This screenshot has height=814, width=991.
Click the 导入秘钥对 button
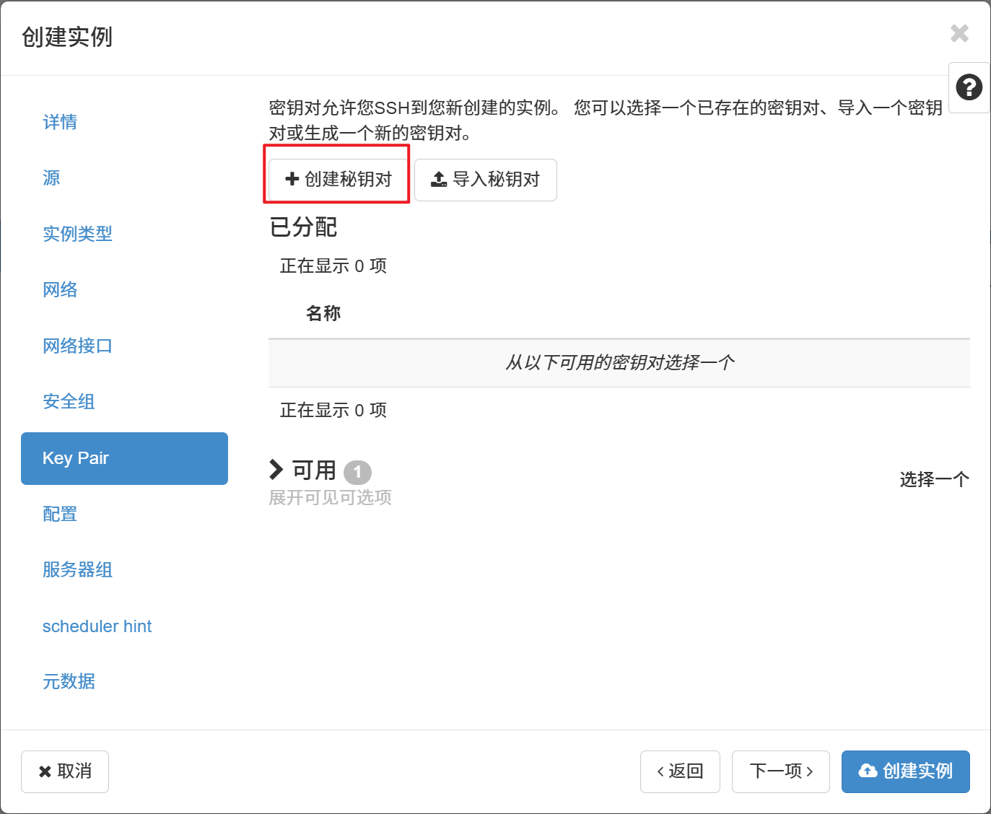[x=486, y=180]
